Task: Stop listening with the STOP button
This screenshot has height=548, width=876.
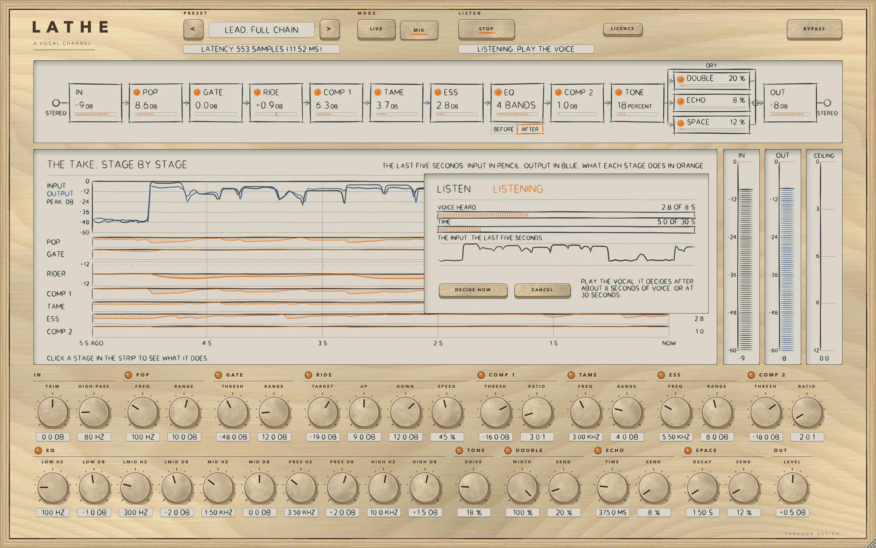Action: [486, 29]
